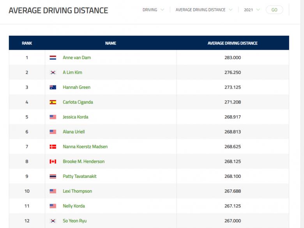
Task: Click the Thai flag beside Patty Tavatanakit
Action: click(x=53, y=176)
